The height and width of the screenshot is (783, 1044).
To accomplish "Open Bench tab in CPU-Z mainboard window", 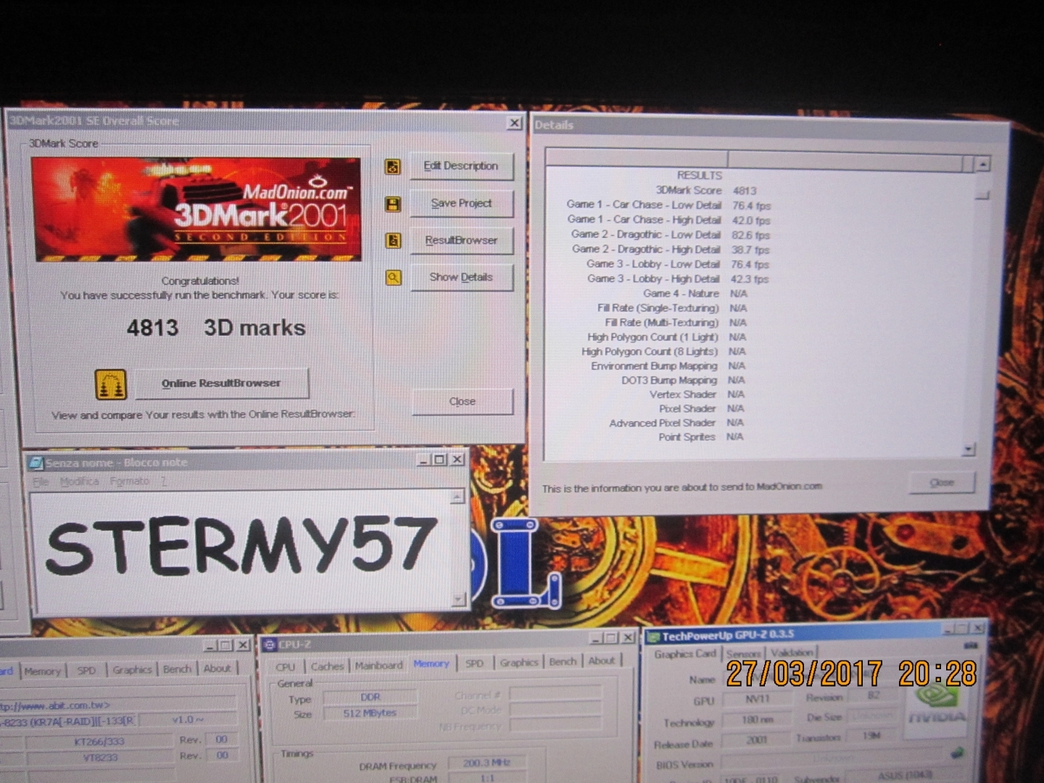I will [x=177, y=669].
